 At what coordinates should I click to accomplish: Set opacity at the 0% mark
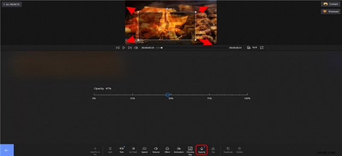[94, 95]
